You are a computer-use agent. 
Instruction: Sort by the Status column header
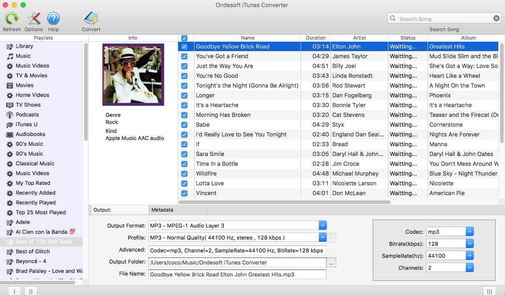(408, 38)
